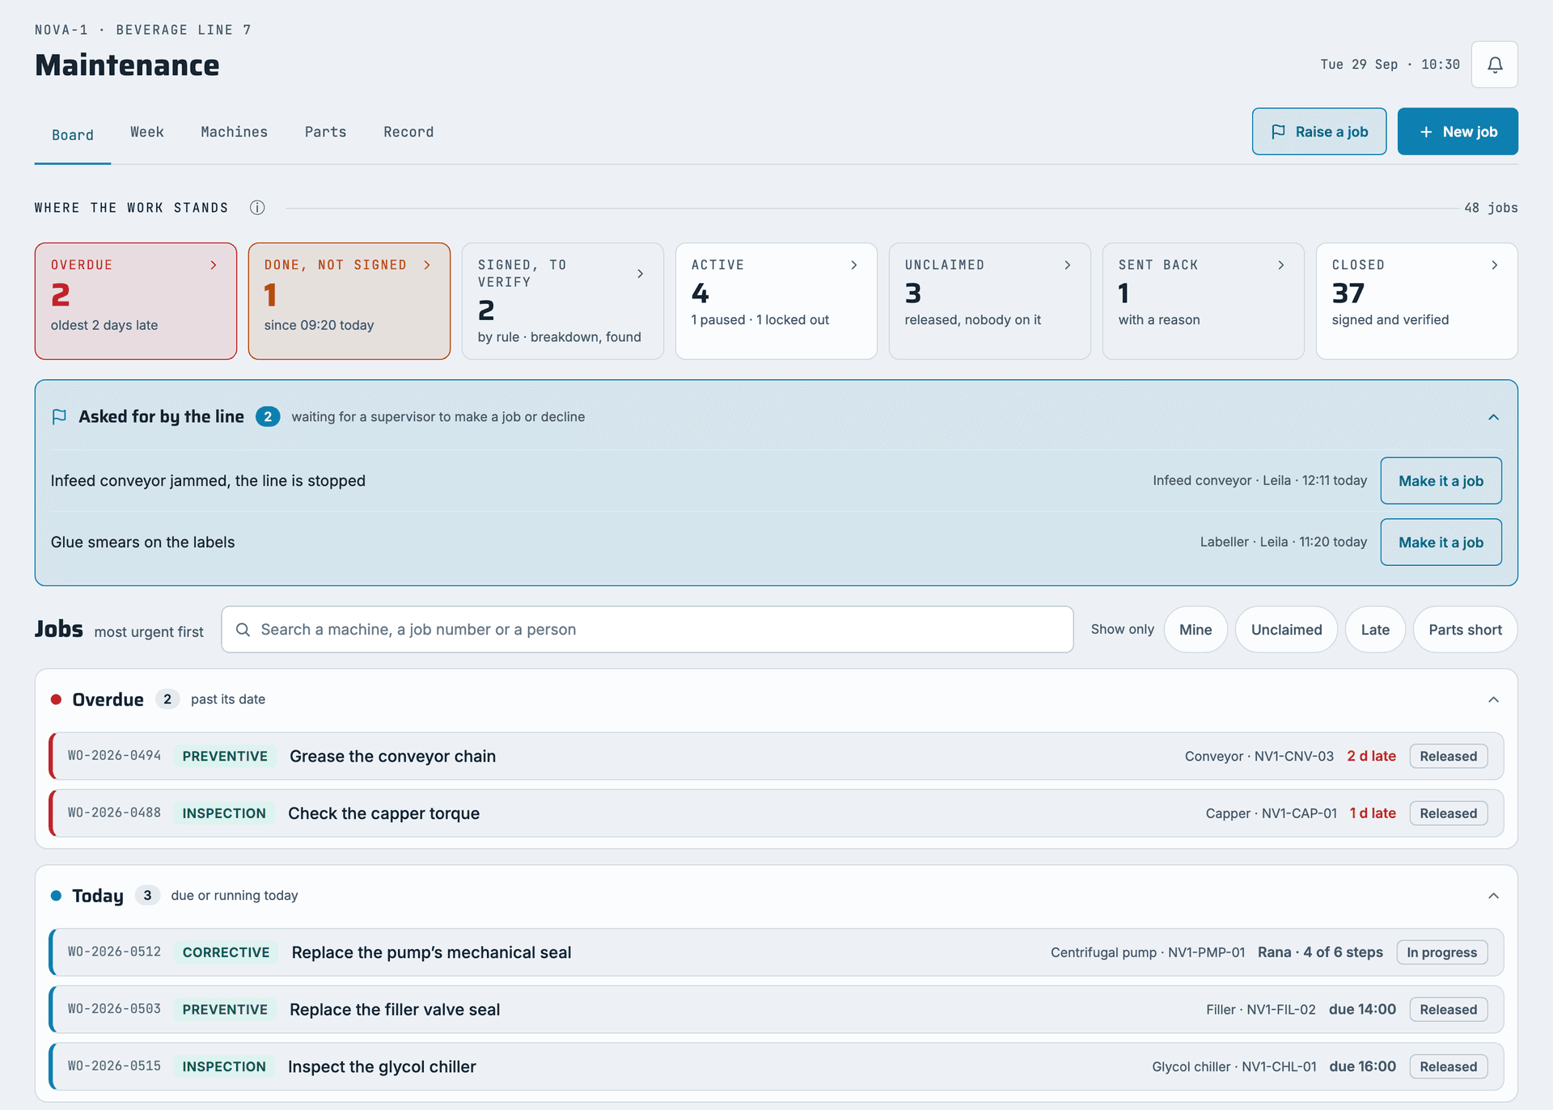The height and width of the screenshot is (1110, 1553).
Task: Switch to the Week tab
Action: click(x=147, y=132)
